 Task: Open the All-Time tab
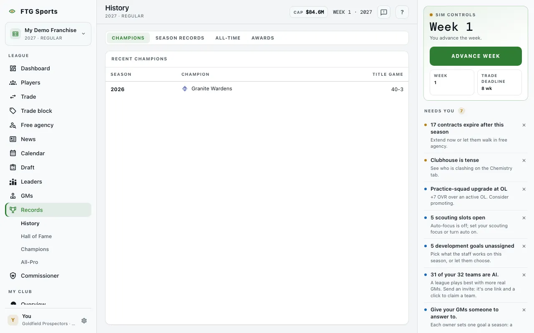click(228, 38)
